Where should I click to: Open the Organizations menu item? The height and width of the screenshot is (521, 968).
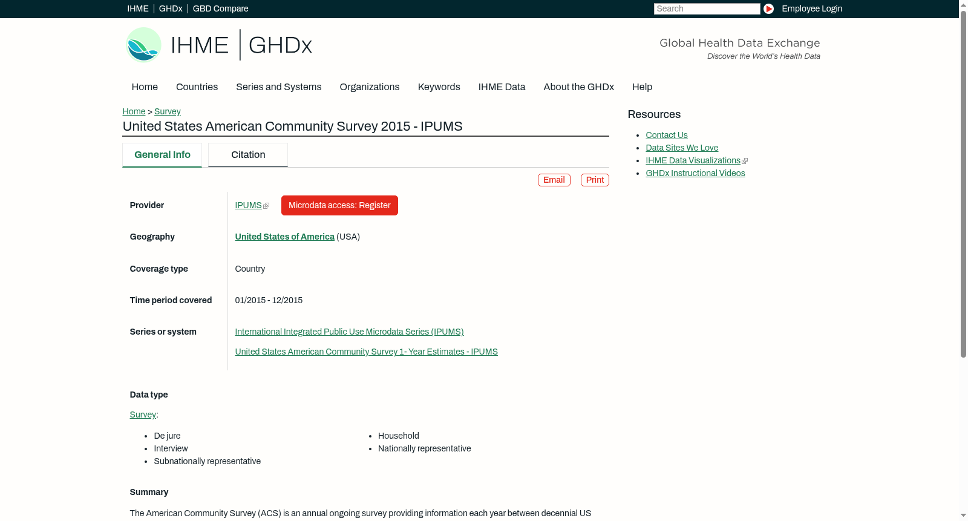click(370, 87)
